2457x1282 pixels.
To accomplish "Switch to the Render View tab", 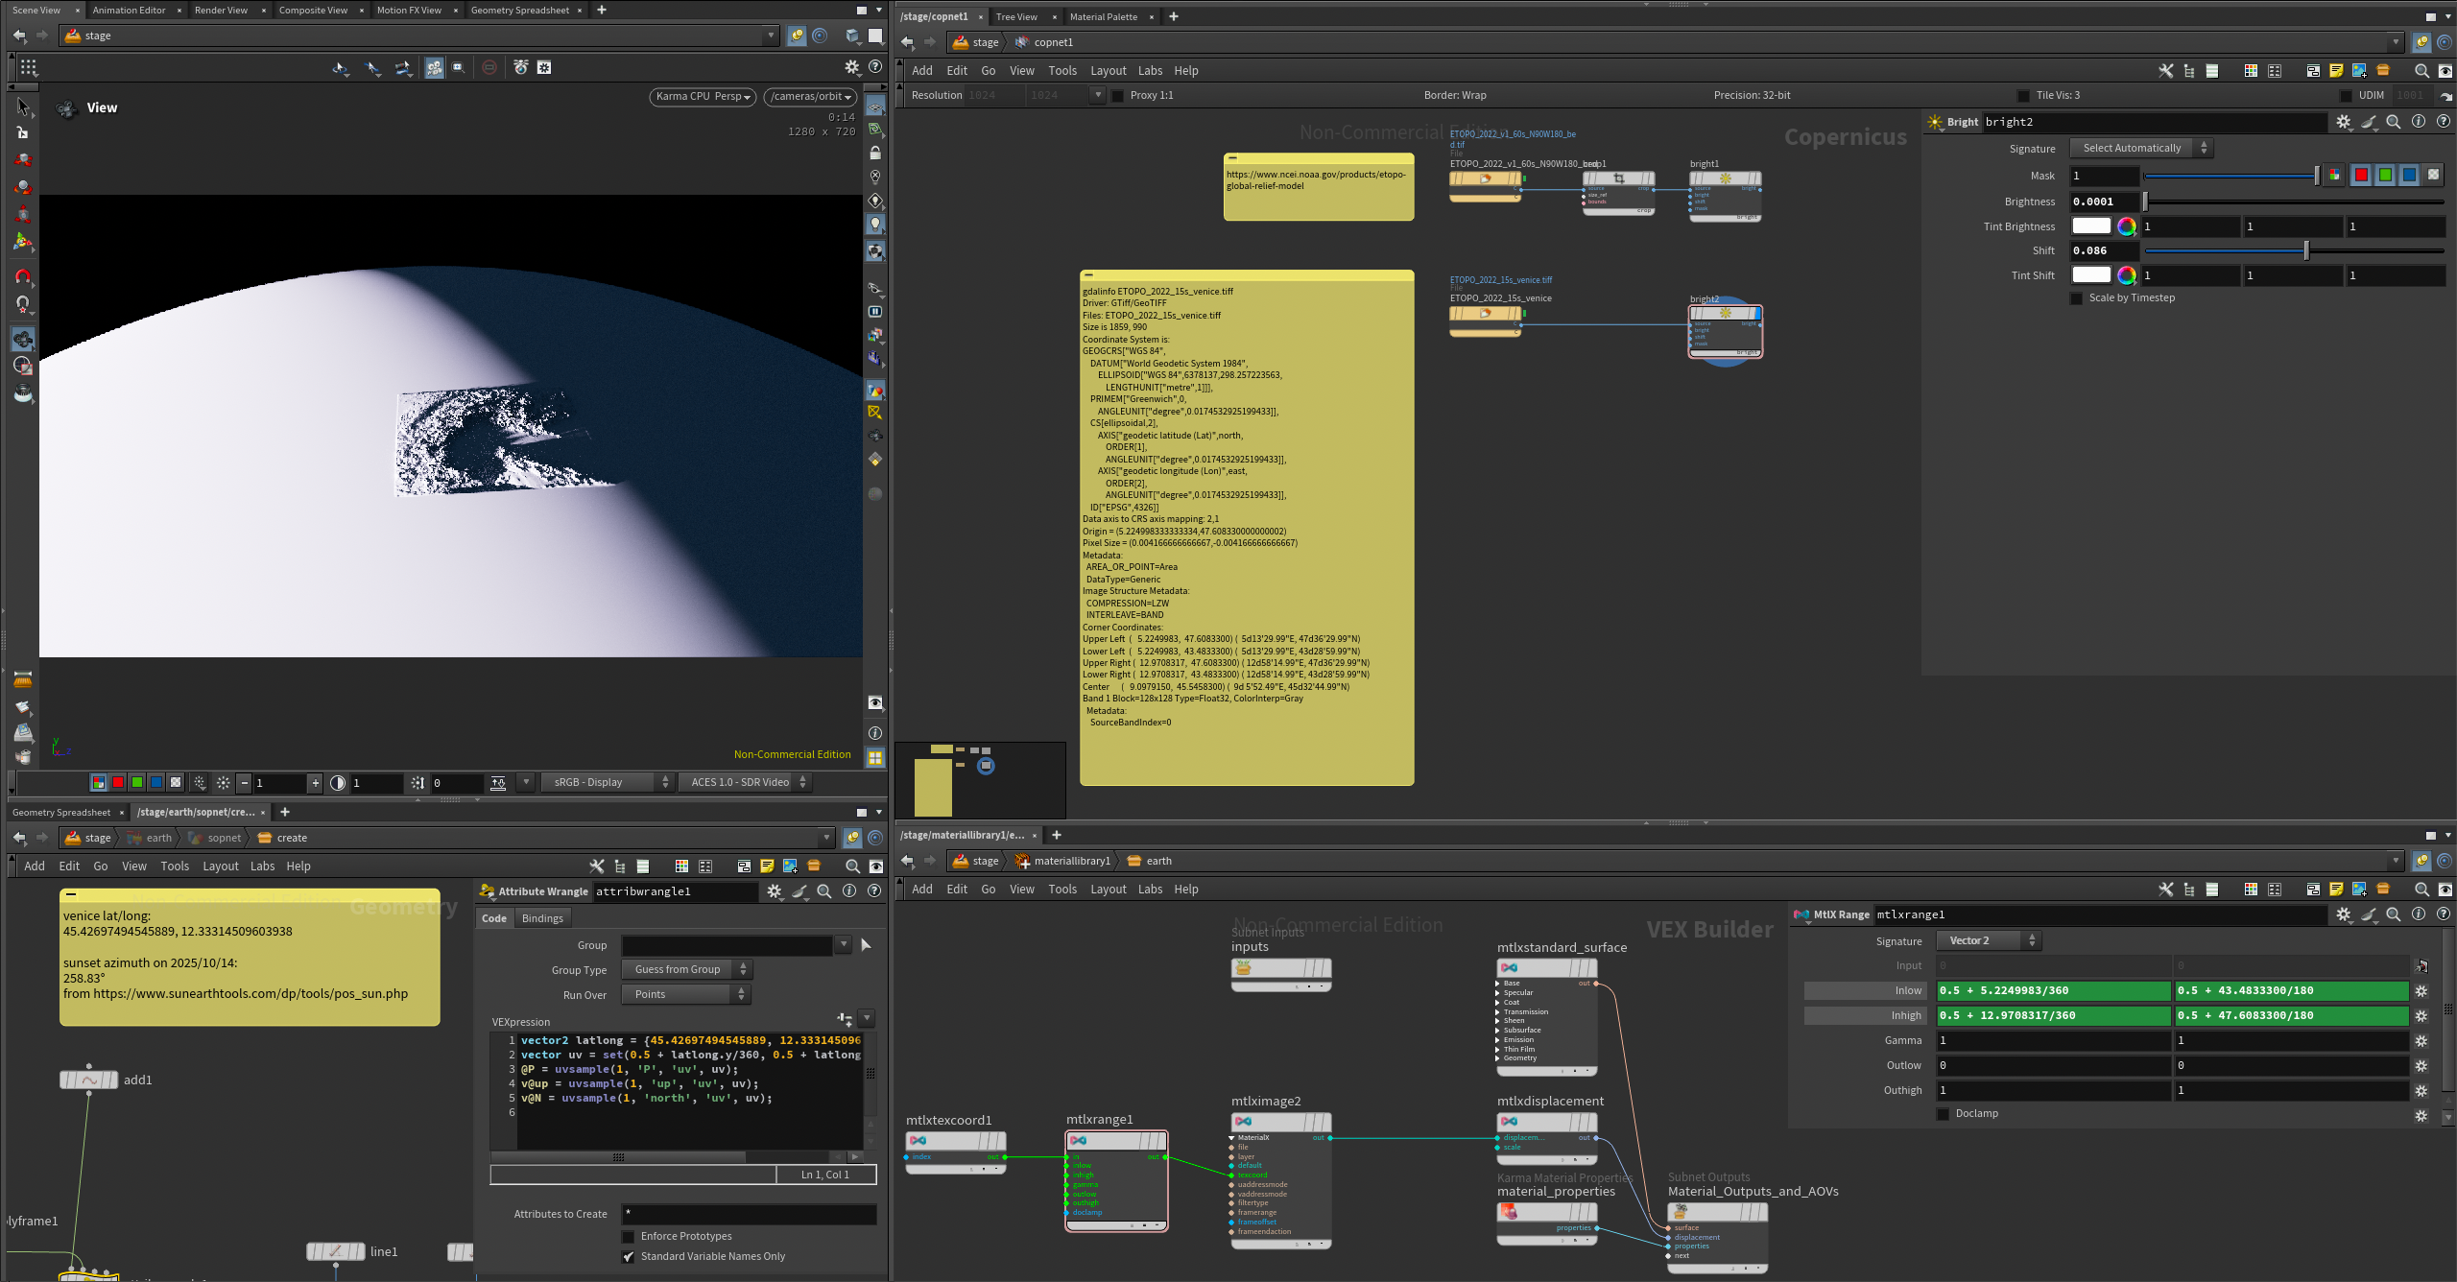I will click(221, 10).
